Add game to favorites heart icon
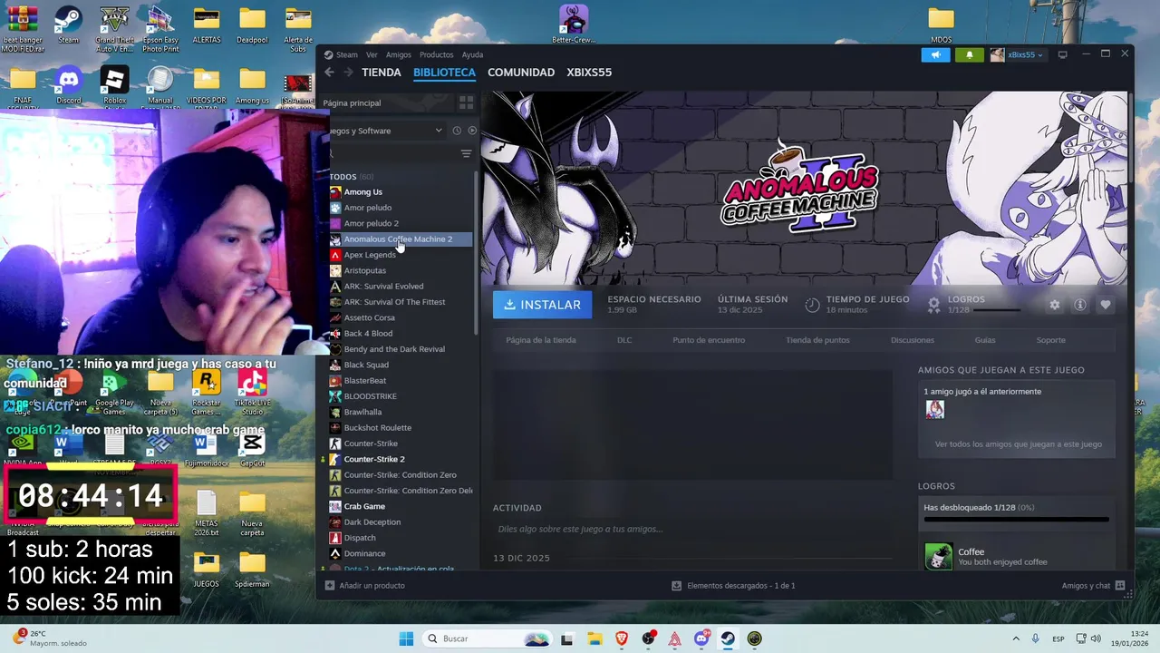This screenshot has height=653, width=1160. 1106,305
